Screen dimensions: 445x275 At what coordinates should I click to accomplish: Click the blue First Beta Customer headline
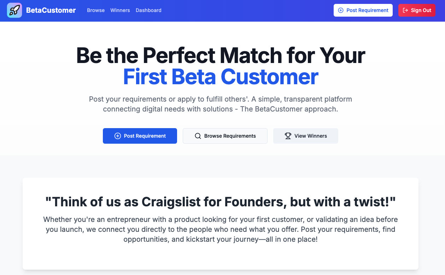pyautogui.click(x=221, y=76)
